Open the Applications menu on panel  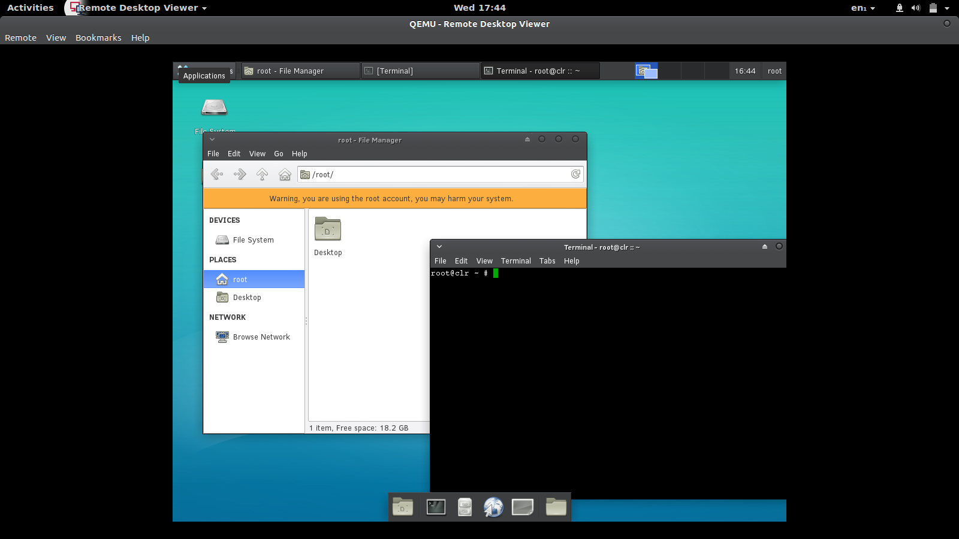pos(204,71)
